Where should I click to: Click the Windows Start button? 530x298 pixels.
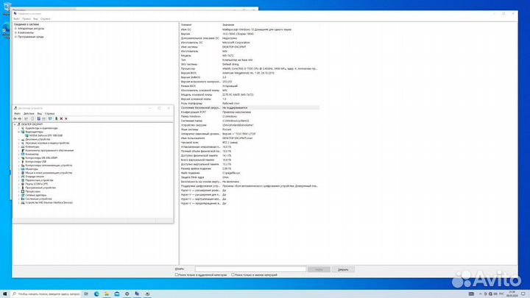pyautogui.click(x=4, y=292)
